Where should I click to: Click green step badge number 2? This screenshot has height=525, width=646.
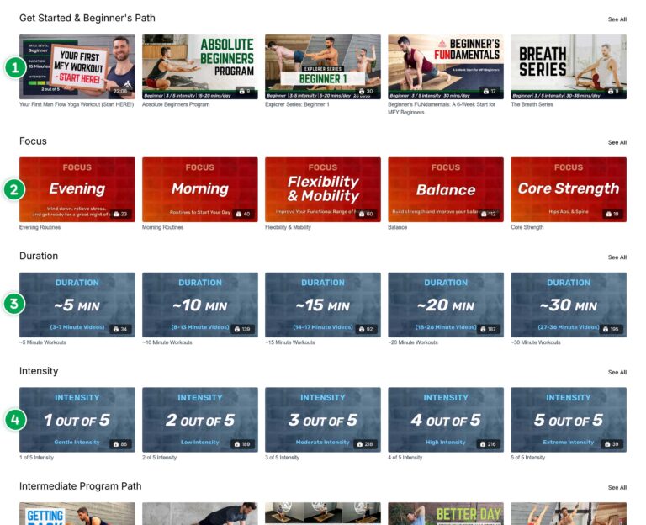[x=14, y=190]
